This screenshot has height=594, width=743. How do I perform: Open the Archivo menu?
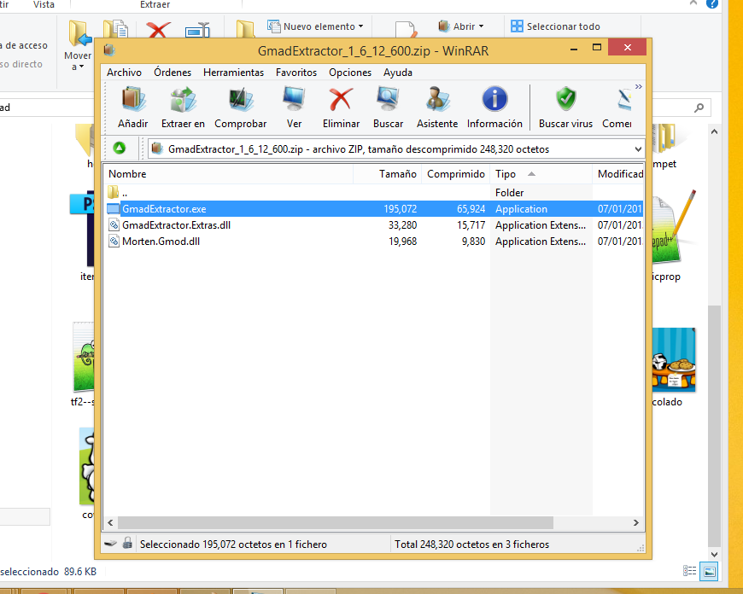(124, 73)
